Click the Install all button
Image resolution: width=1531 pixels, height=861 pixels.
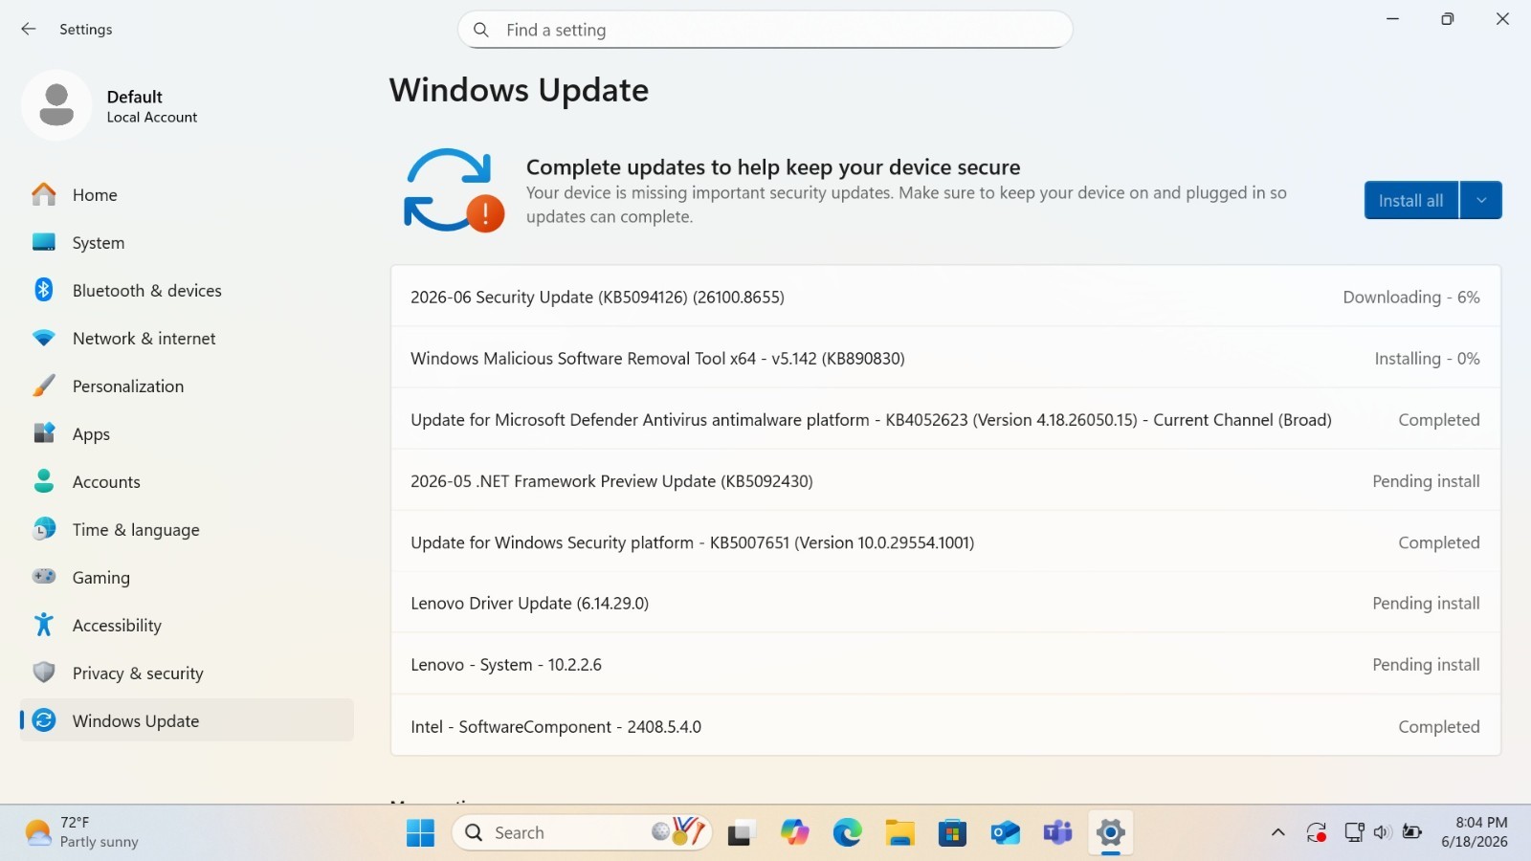1411,200
